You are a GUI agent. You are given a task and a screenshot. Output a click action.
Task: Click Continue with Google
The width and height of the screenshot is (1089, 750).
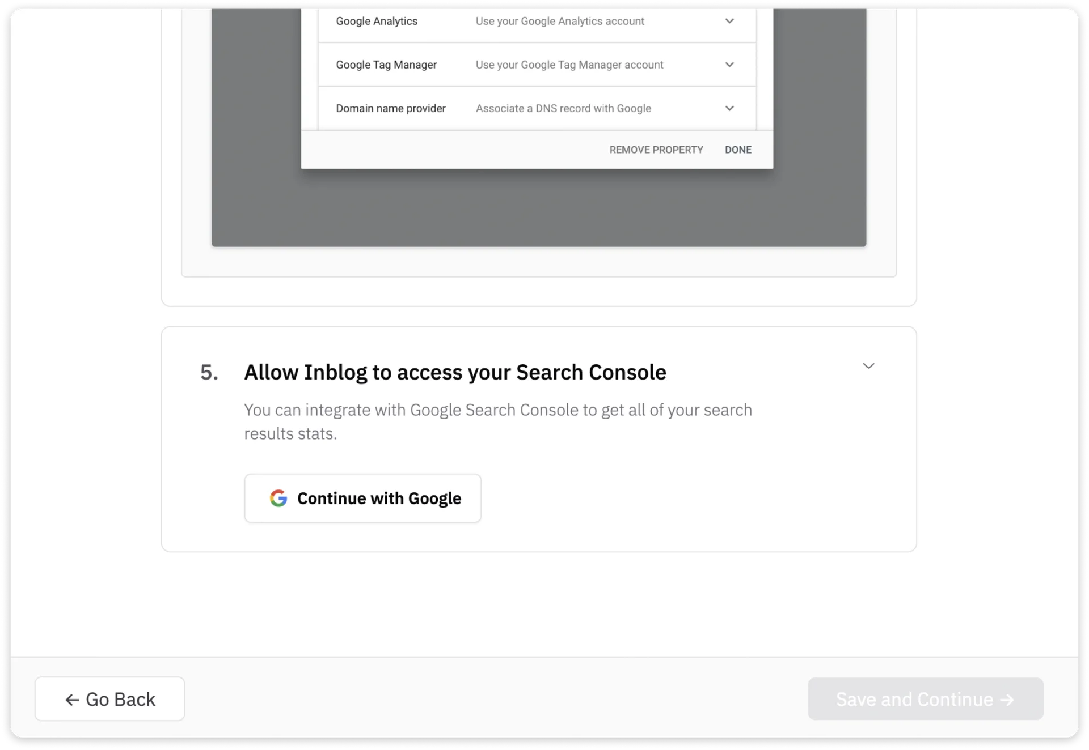(362, 498)
